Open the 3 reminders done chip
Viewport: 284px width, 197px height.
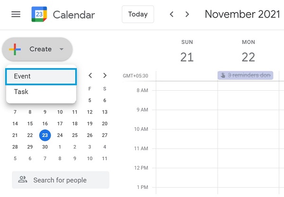coord(245,75)
